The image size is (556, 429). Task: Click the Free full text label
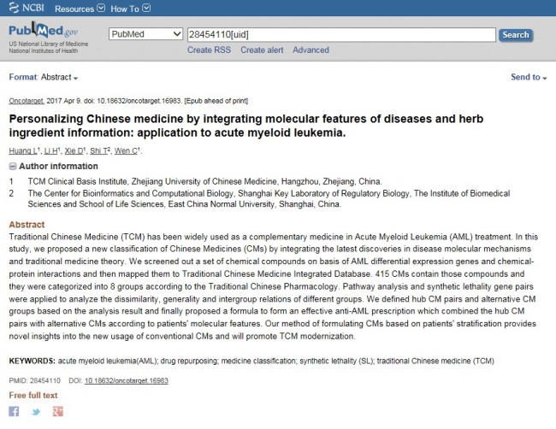point(33,395)
